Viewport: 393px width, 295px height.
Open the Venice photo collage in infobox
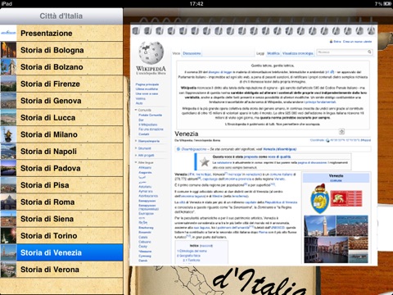coord(336,239)
